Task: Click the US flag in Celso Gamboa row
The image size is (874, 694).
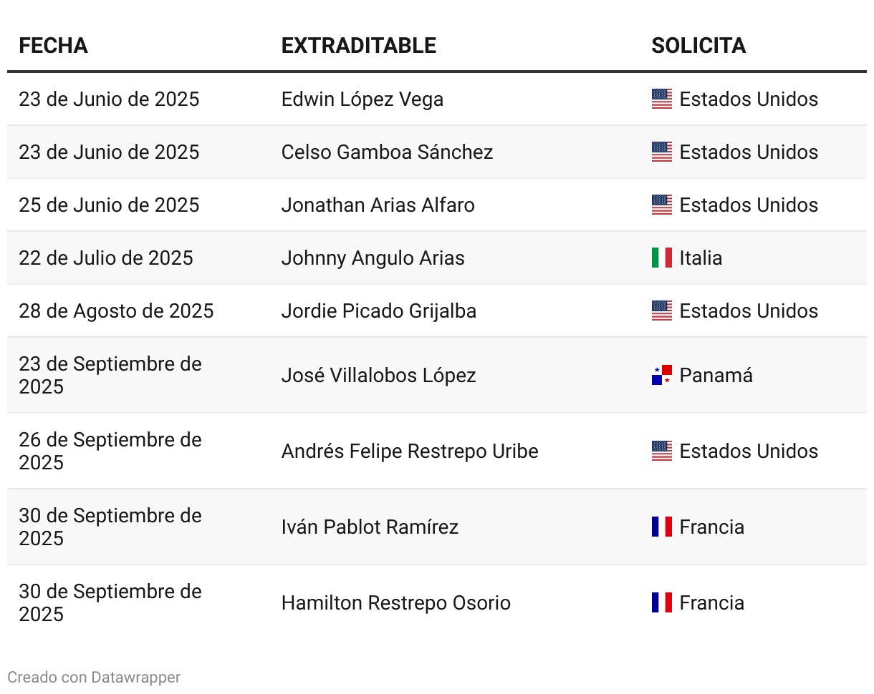Action: 661,152
